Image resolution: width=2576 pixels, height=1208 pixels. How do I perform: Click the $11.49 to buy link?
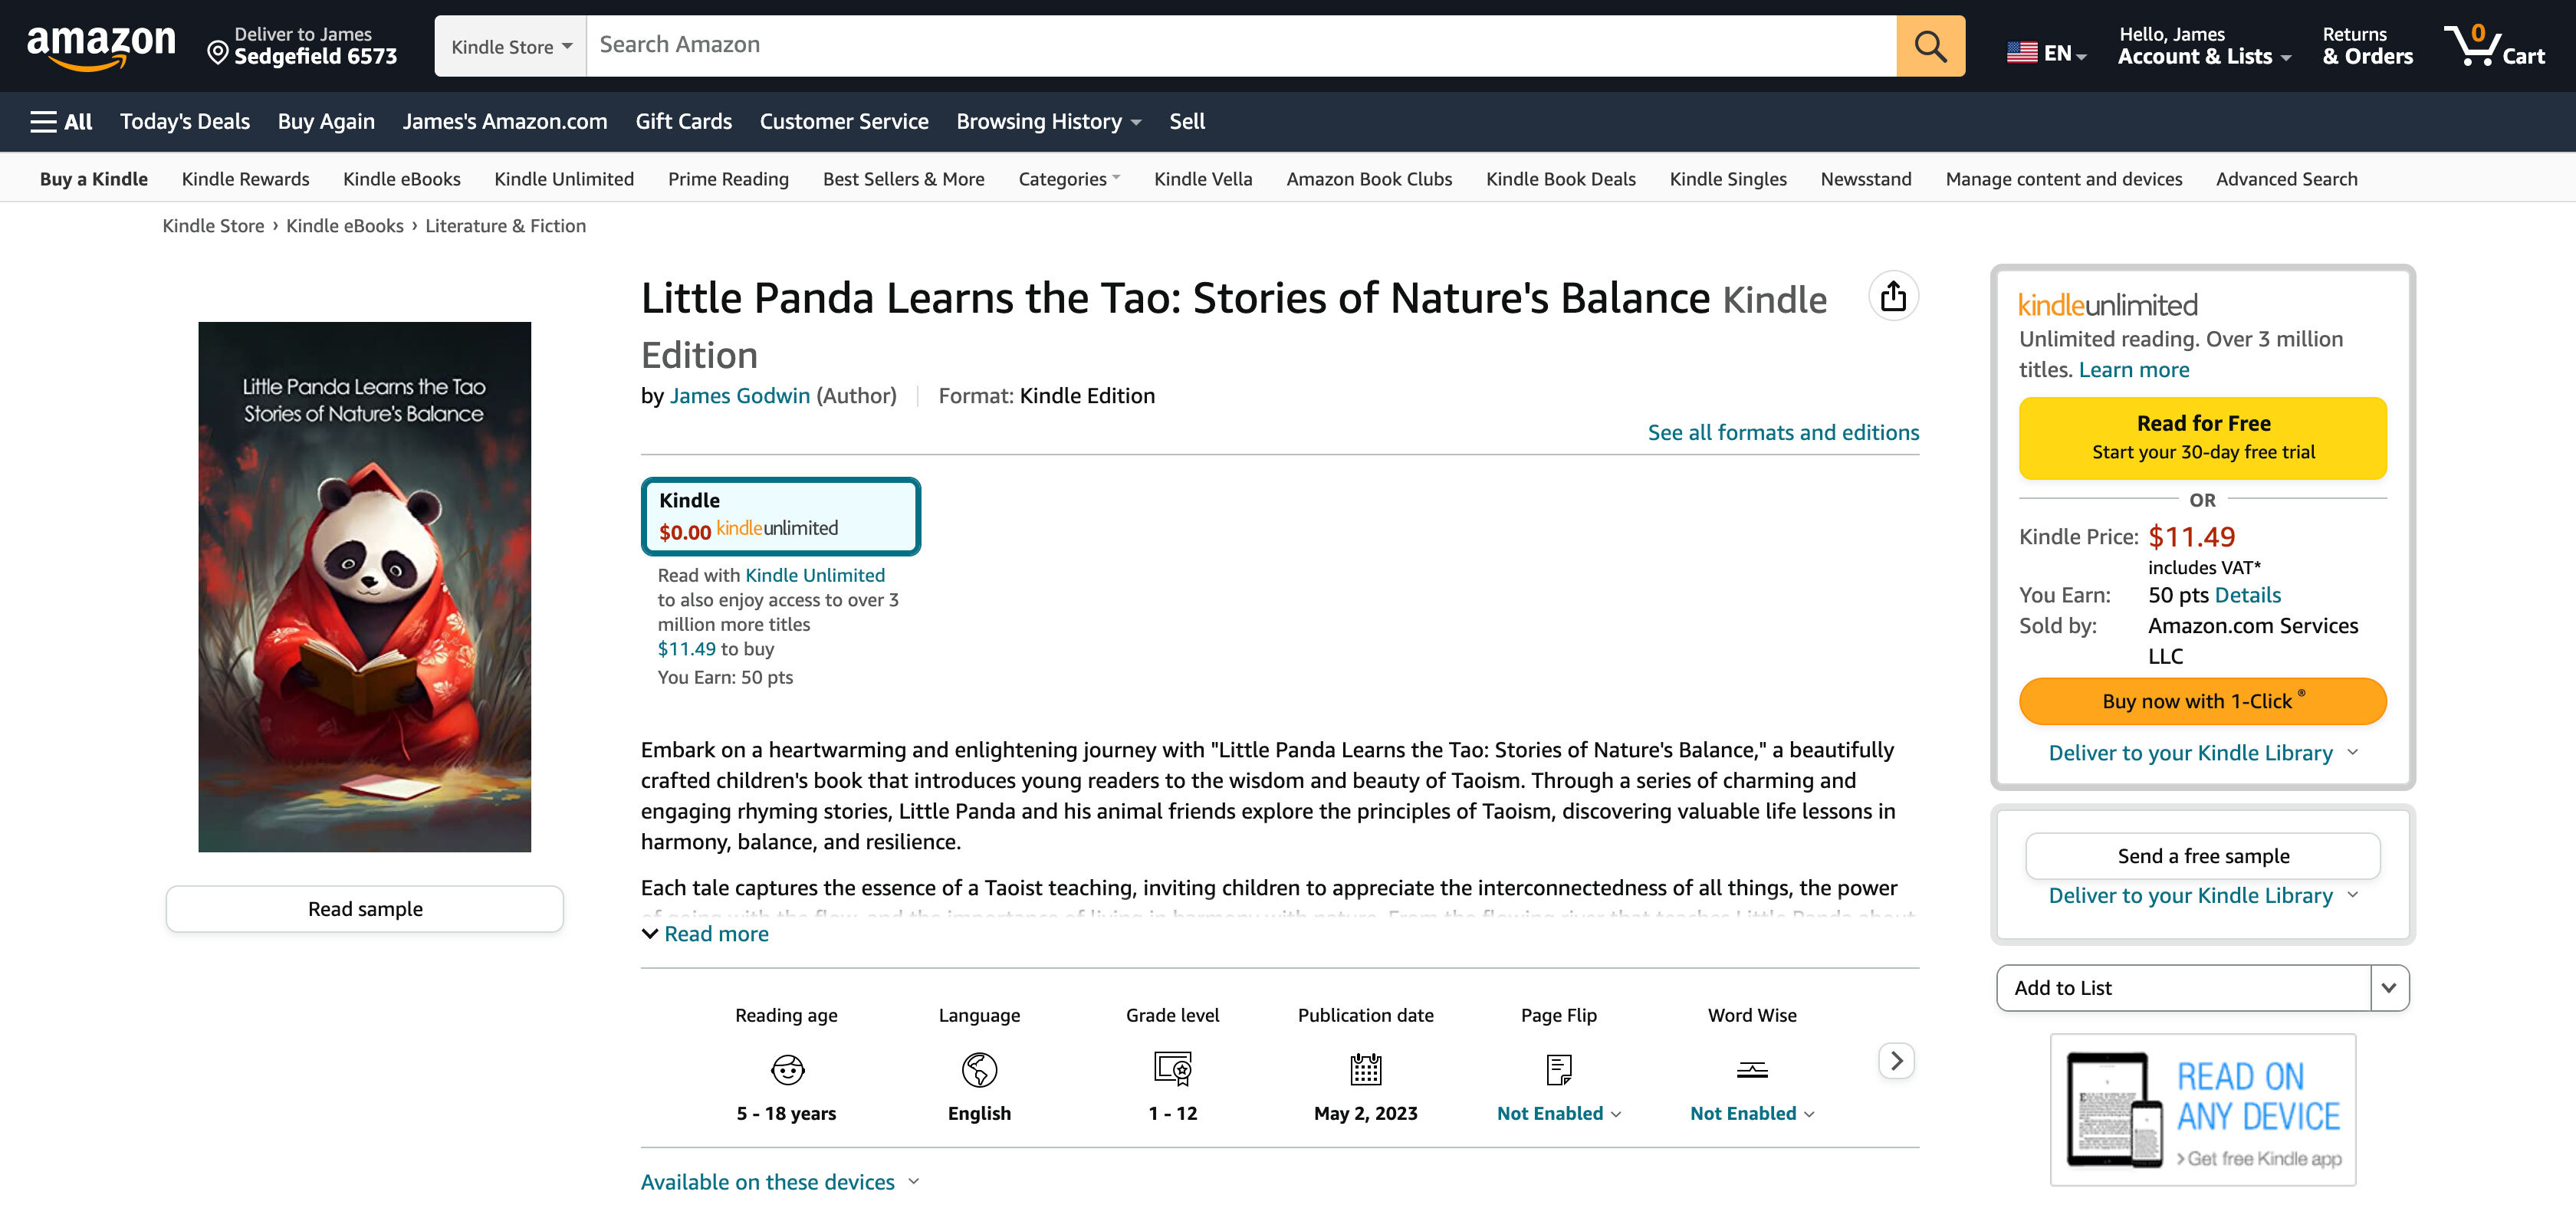686,649
